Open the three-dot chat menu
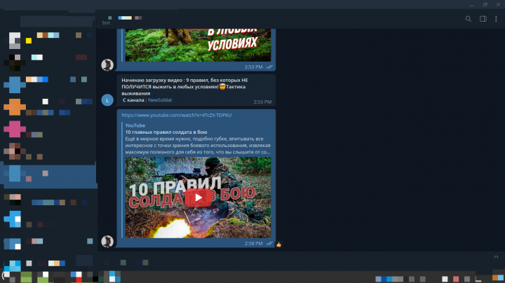Viewport: 505px width, 283px height. tap(496, 19)
